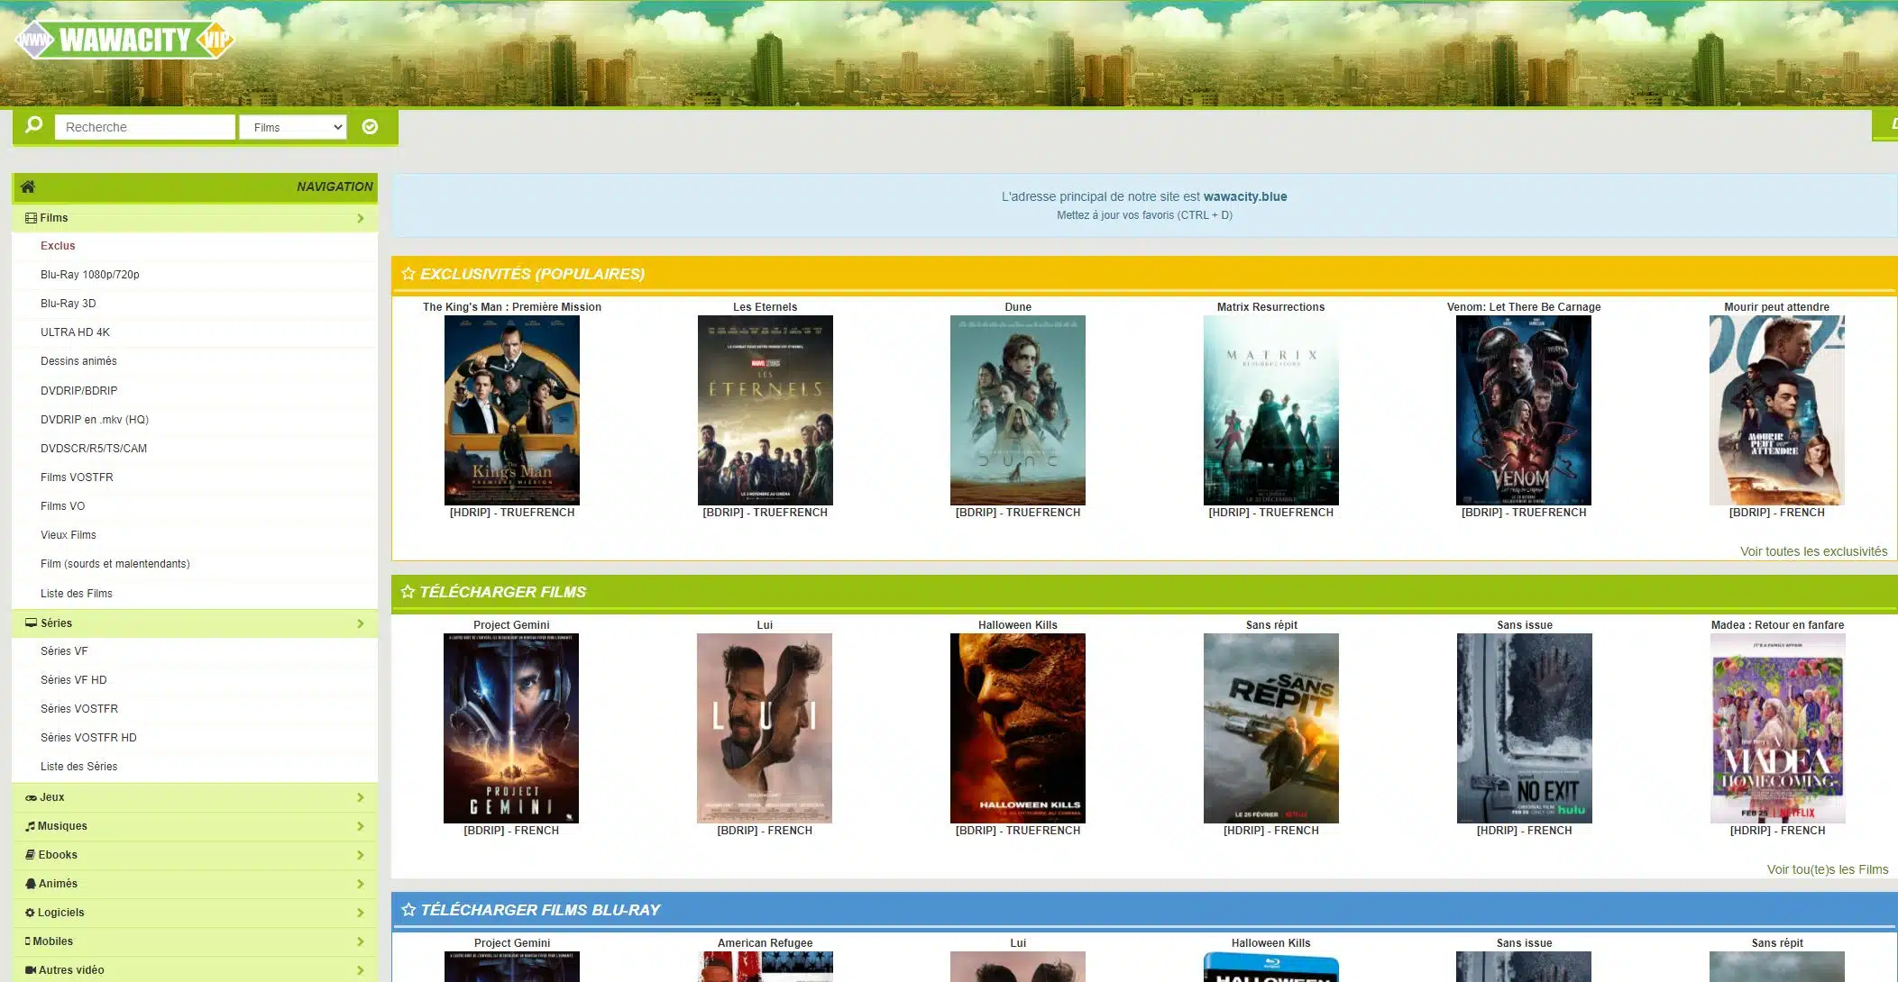This screenshot has width=1898, height=982.
Task: Submit search with the checkmark icon
Action: 370,127
